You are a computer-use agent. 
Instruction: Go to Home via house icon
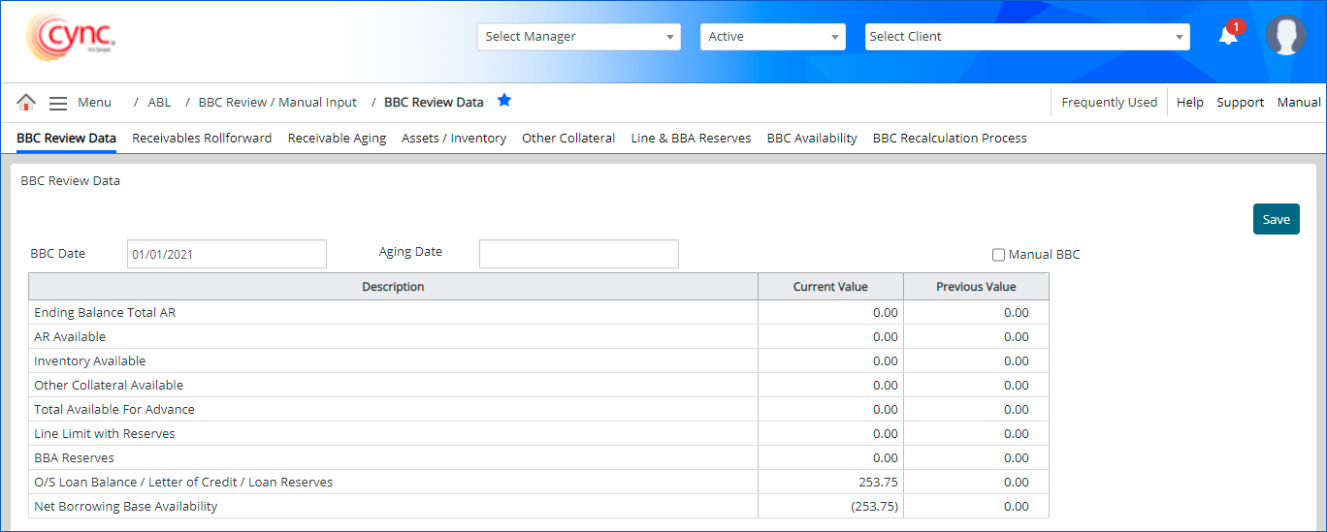26,103
